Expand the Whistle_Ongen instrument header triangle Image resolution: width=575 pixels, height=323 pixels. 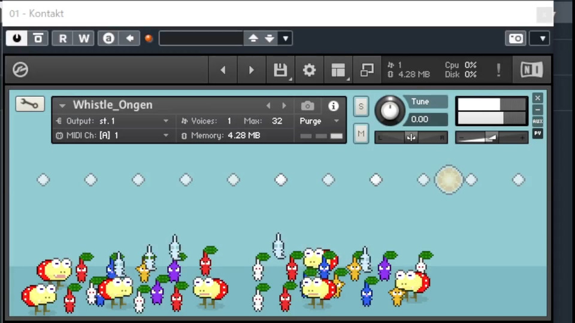(x=62, y=106)
